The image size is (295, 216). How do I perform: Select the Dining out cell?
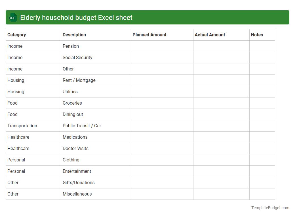pos(73,114)
